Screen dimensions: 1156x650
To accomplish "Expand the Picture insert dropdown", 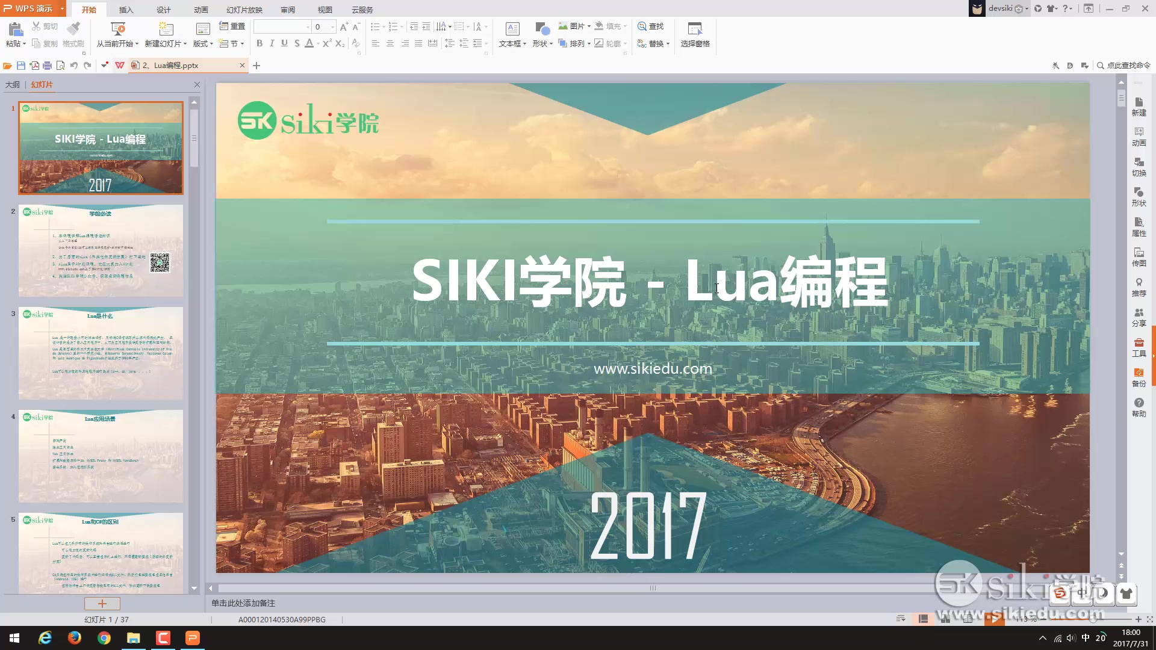I will [x=588, y=26].
